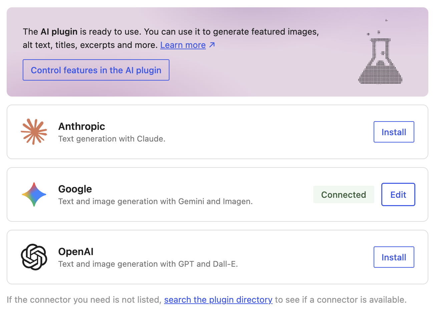Select the OpenAI connector title
This screenshot has height=311, width=435.
[x=76, y=251]
